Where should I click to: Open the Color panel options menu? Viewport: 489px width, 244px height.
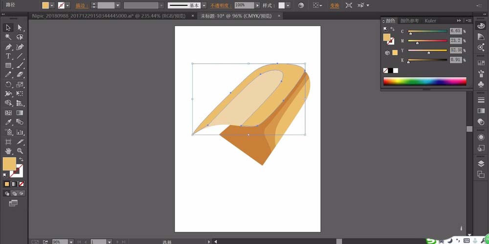(x=468, y=21)
